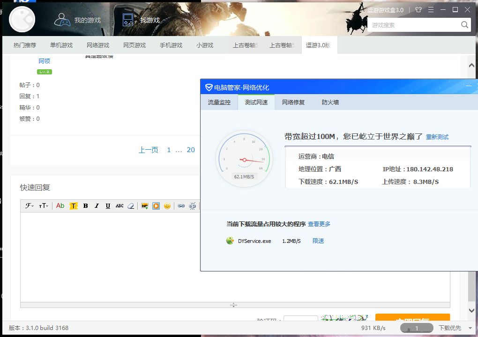Switch to 网络游戏 tab
Screen dimensions: 478x337
[x=98, y=45]
